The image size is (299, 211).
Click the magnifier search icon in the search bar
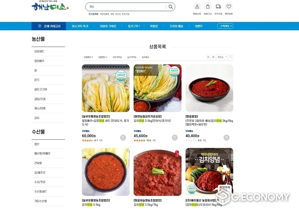pyautogui.click(x=171, y=7)
